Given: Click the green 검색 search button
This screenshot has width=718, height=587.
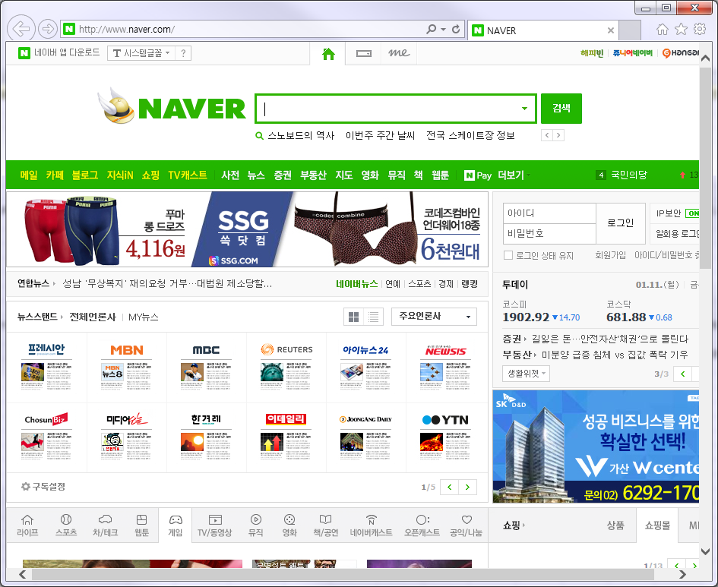Looking at the screenshot, I should (561, 109).
